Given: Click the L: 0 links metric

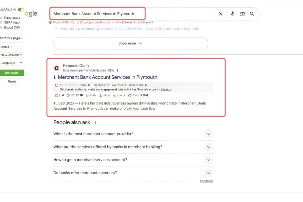Looking at the screenshot, I should [x=59, y=96].
